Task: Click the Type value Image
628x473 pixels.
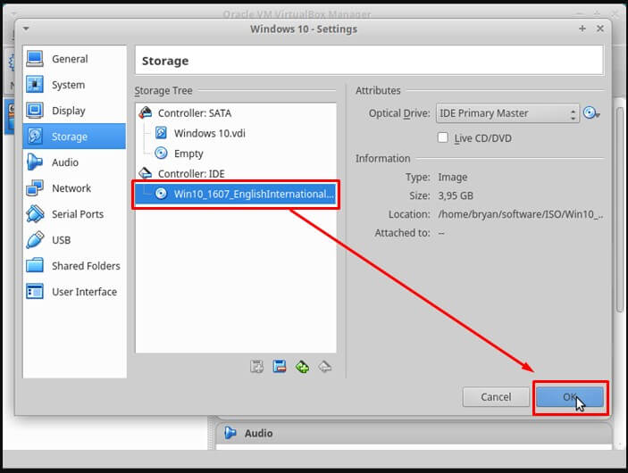Action: [453, 178]
